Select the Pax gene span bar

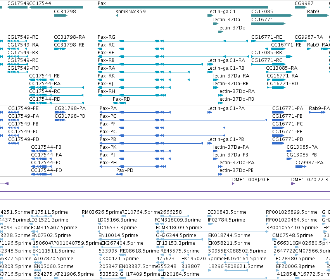pos(183,7)
